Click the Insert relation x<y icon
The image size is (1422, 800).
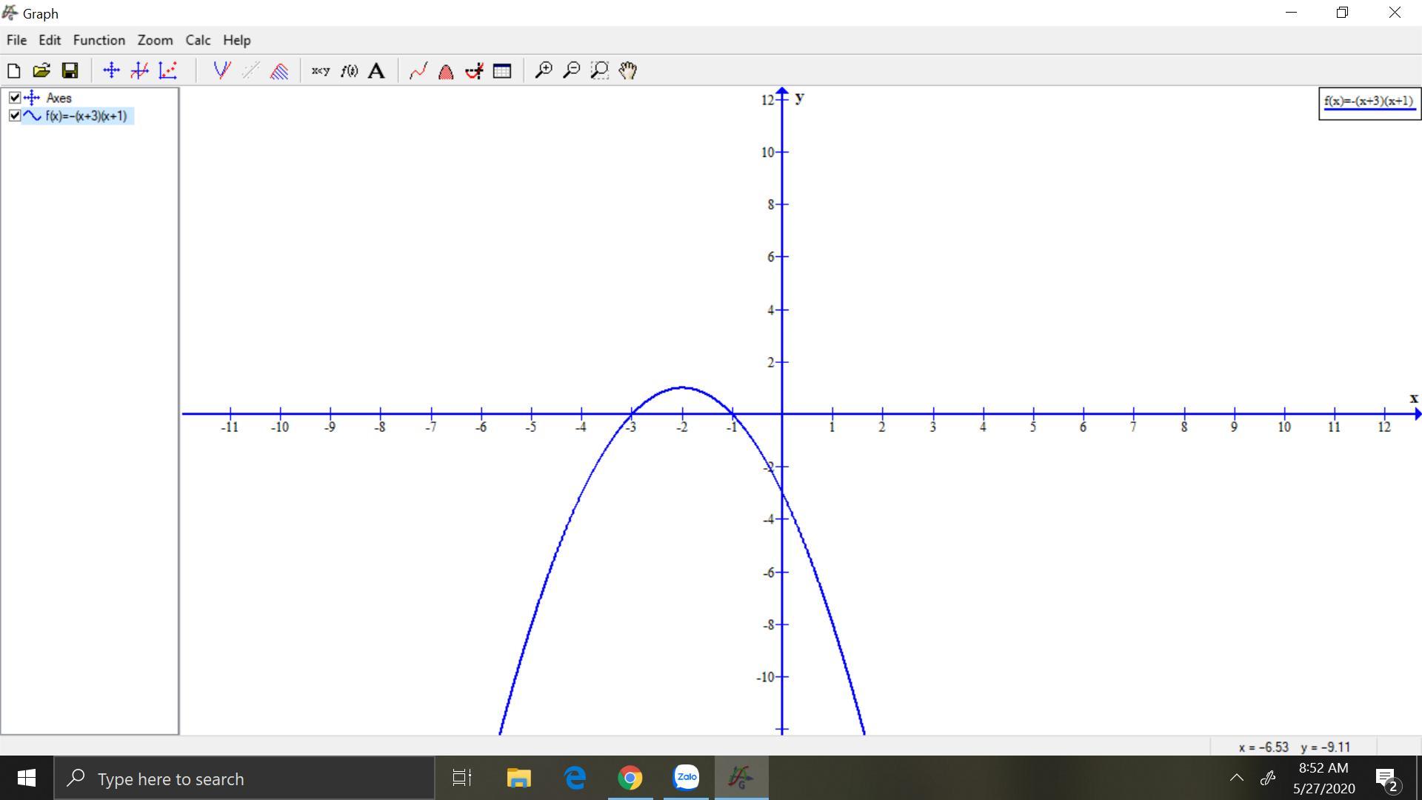point(320,70)
